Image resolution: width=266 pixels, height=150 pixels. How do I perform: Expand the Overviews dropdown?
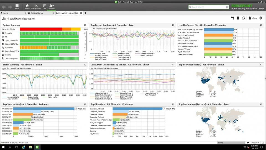point(52,6)
